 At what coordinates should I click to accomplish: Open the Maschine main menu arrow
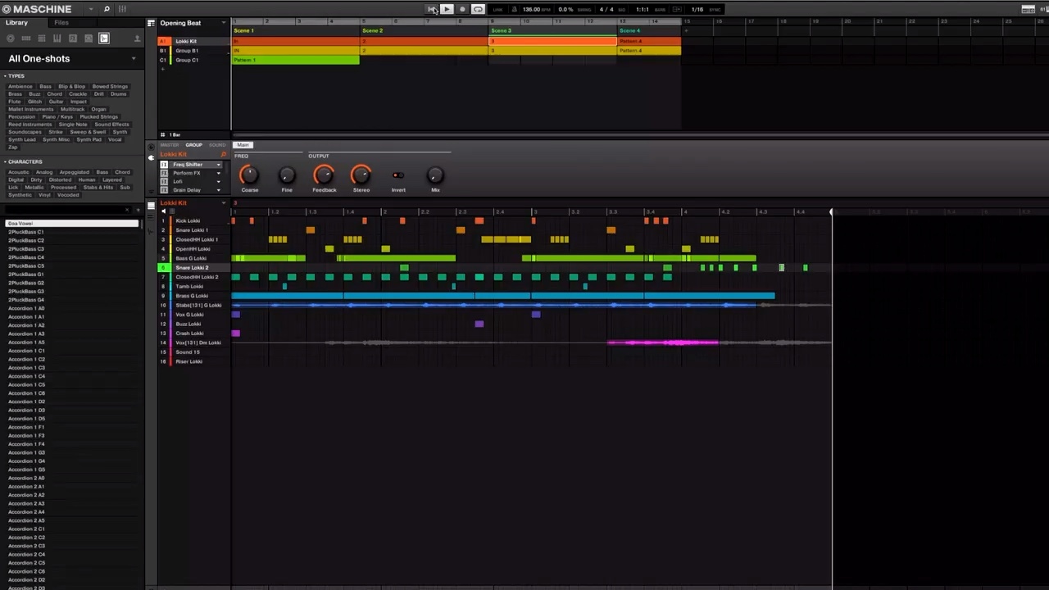coord(90,9)
